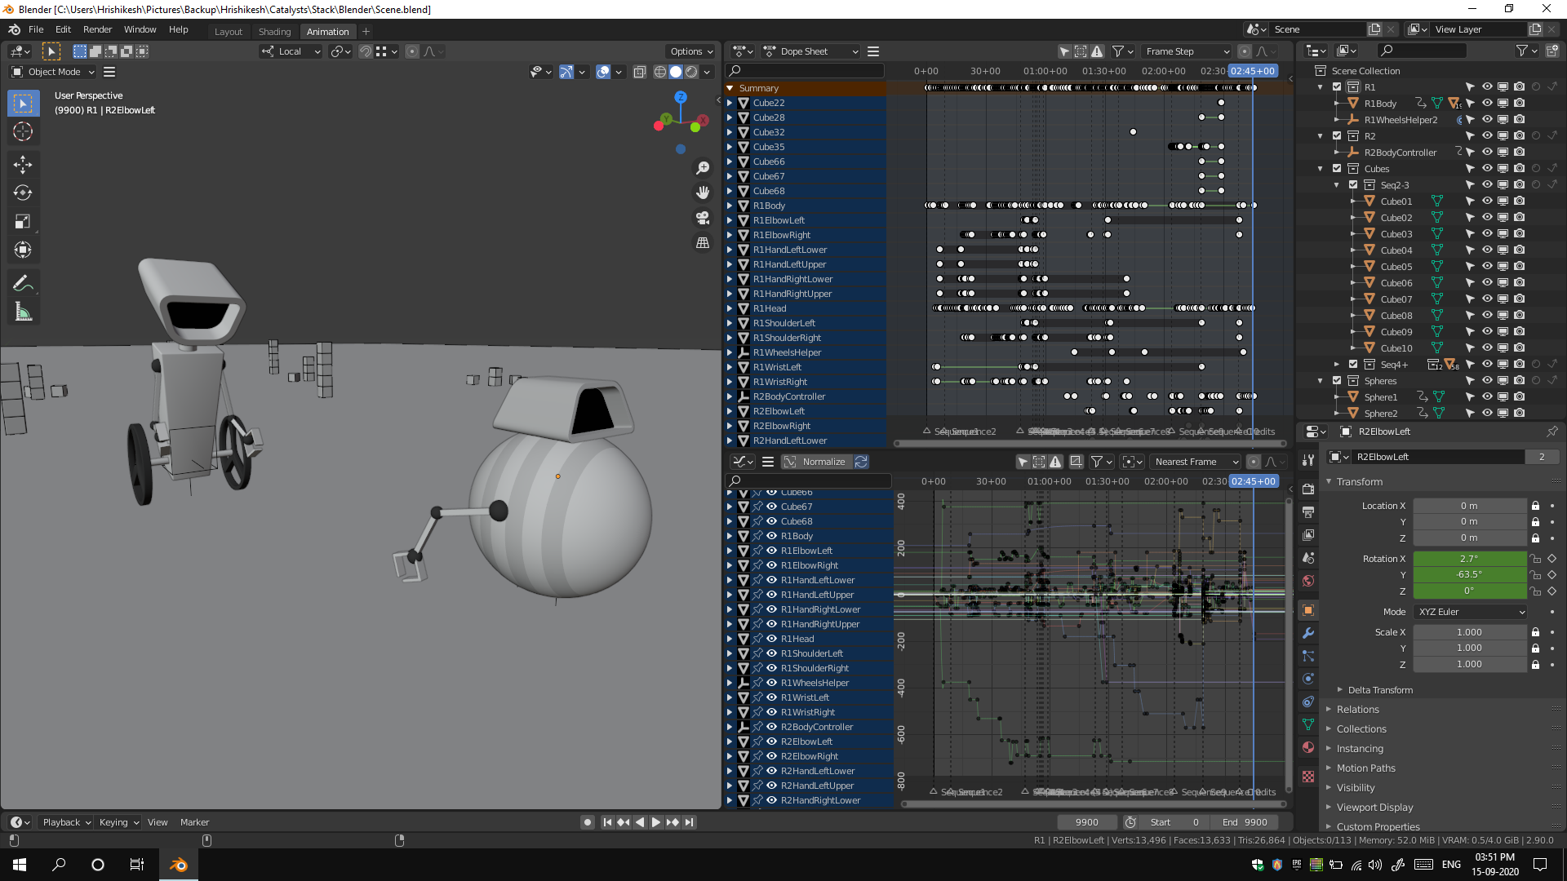Open the Object Data properties tab
Viewport: 1567px width, 881px height.
tap(1308, 724)
